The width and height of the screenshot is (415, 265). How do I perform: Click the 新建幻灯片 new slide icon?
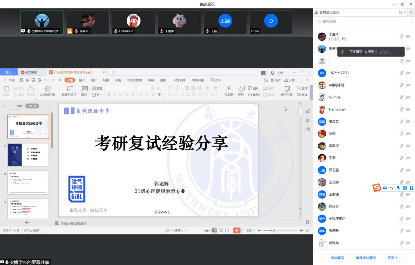70,88
